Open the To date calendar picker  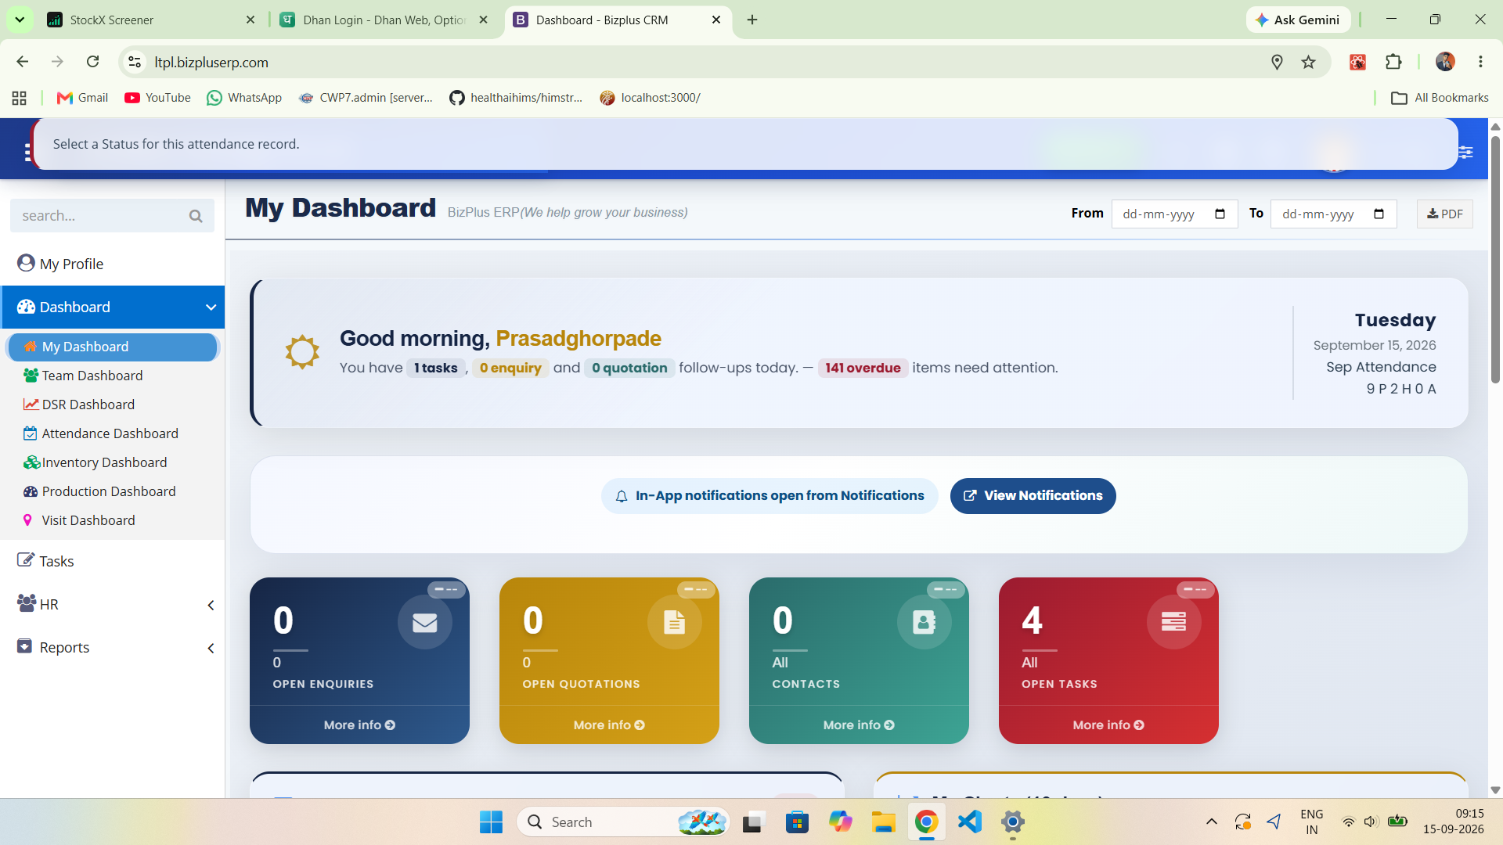click(1379, 214)
